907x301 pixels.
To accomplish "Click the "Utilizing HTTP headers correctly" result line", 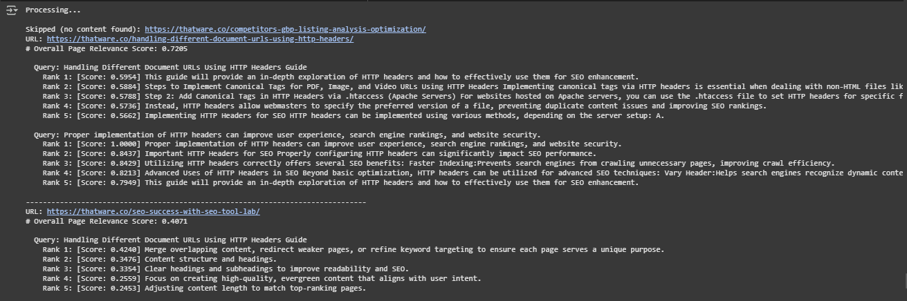I will pos(439,163).
